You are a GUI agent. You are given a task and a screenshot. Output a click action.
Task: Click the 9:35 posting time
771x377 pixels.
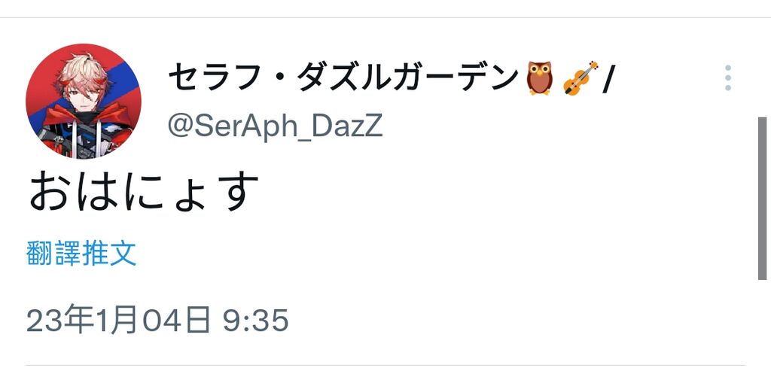tap(255, 321)
